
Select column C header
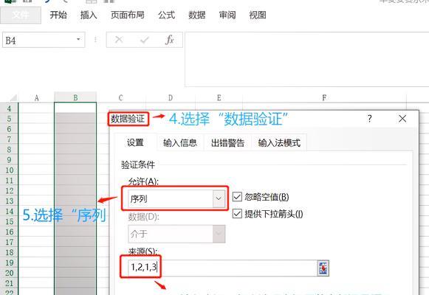120,97
